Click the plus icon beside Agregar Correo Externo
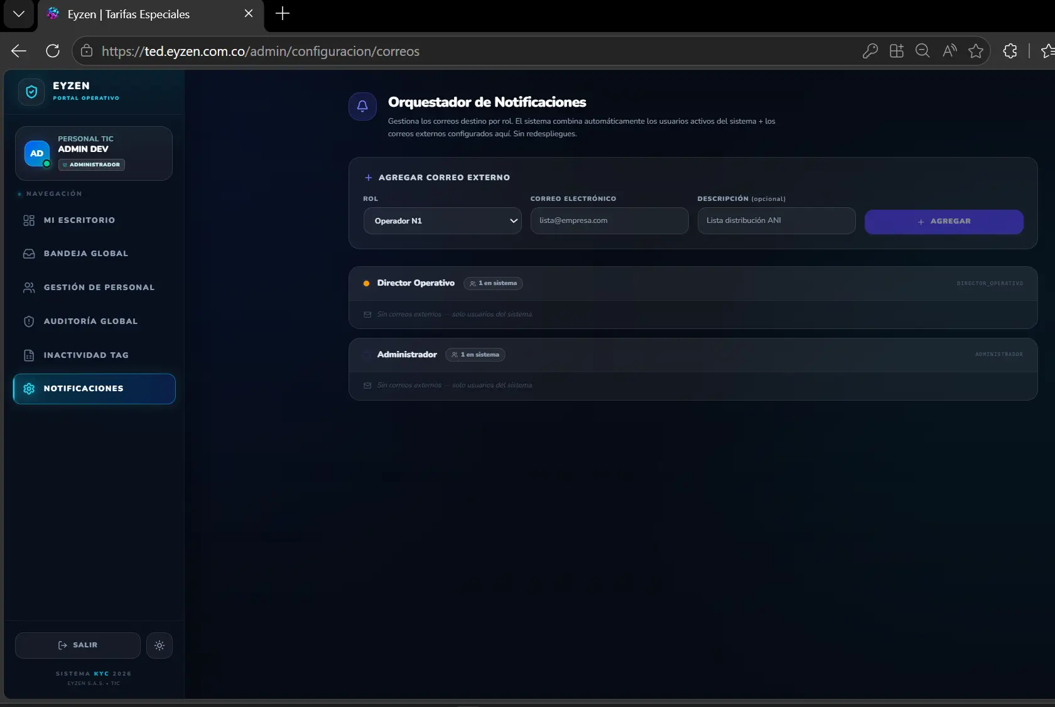 369,178
